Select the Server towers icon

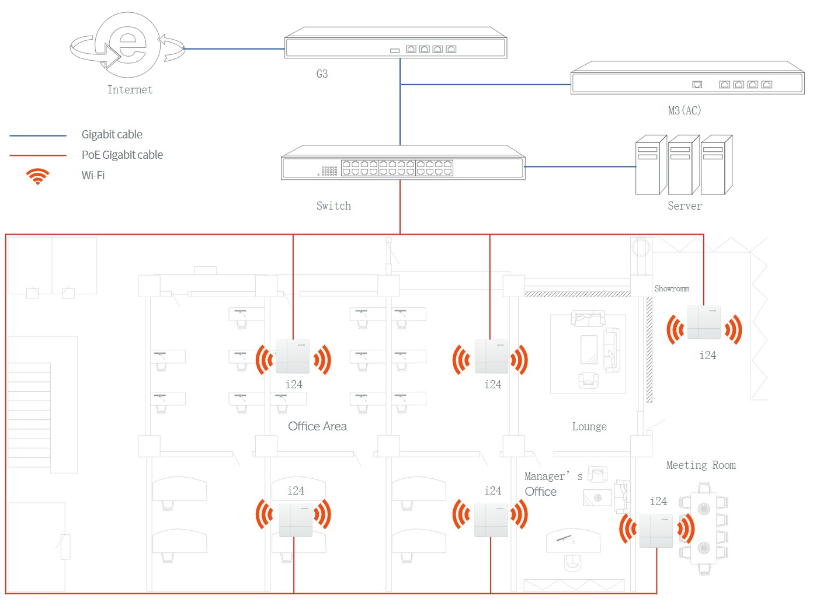684,165
